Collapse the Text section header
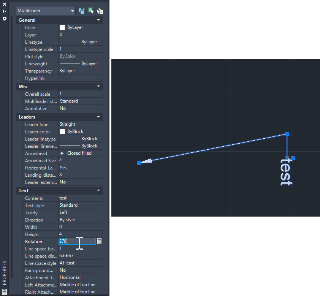Viewport: 320px width, 296px height. (98, 190)
